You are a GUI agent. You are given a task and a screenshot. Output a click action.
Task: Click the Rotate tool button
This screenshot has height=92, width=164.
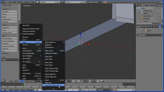click(9, 14)
